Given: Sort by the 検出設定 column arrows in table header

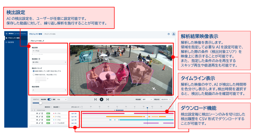Looking at the screenshot, I should (60, 107).
